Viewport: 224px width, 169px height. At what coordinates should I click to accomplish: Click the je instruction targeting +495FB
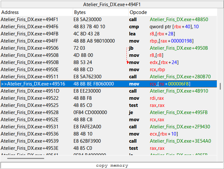(131, 112)
